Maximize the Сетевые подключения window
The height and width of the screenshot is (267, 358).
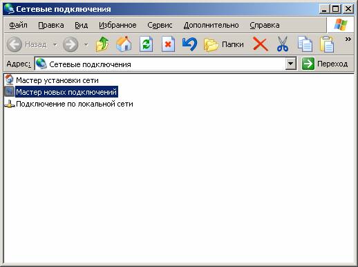[x=336, y=9]
